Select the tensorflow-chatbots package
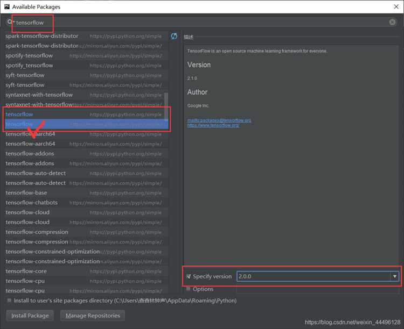Image resolution: width=404 pixels, height=329 pixels. coord(87,203)
